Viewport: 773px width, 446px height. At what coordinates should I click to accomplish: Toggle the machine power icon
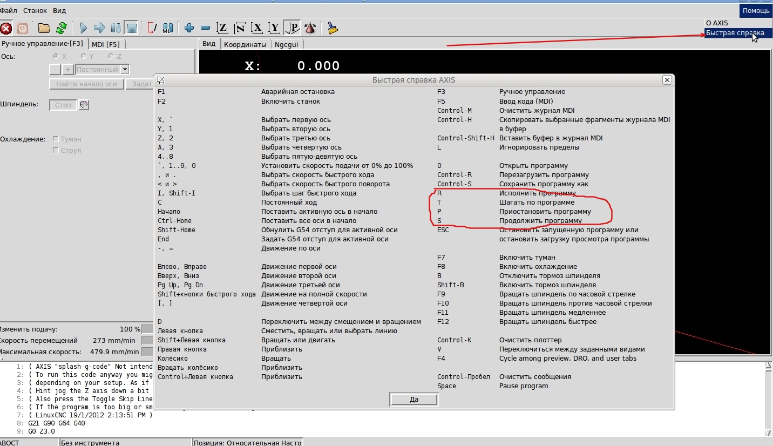22,28
